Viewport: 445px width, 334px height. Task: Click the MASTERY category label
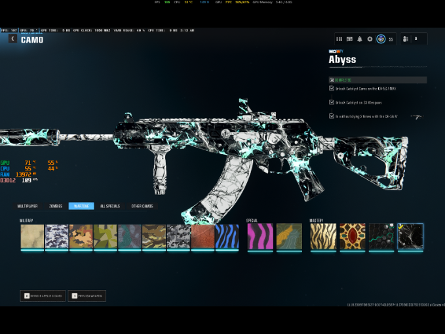[x=316, y=220]
